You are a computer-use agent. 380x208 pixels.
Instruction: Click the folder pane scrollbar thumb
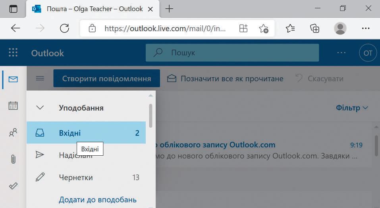[x=150, y=116]
